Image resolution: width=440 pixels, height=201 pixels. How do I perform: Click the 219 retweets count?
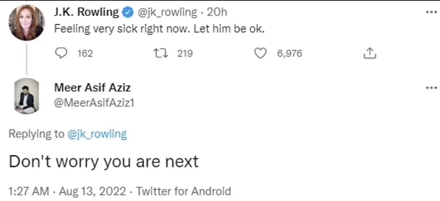pos(185,53)
